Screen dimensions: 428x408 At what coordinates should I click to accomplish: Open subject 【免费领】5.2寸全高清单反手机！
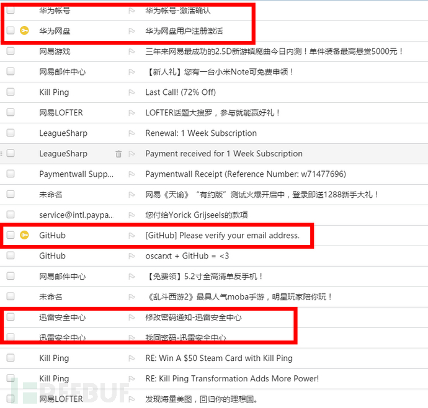[205, 277]
